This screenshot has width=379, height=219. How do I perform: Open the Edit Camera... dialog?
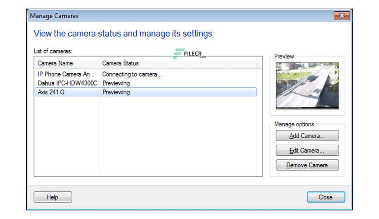[x=307, y=151]
